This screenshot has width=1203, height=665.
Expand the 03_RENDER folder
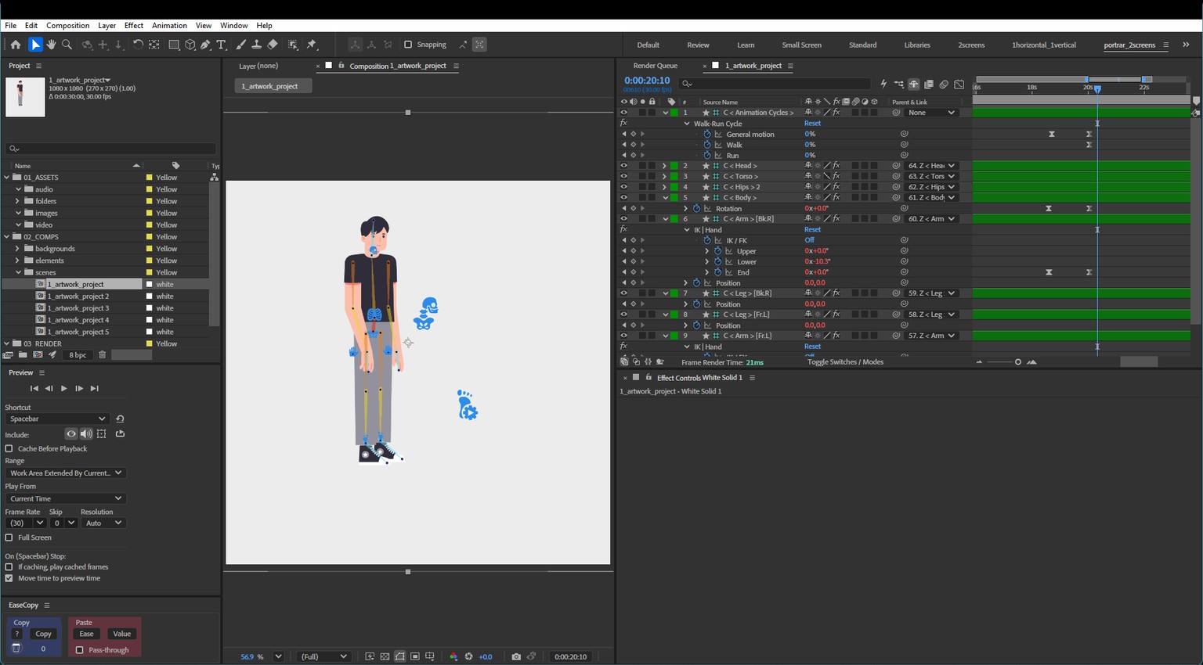point(7,343)
